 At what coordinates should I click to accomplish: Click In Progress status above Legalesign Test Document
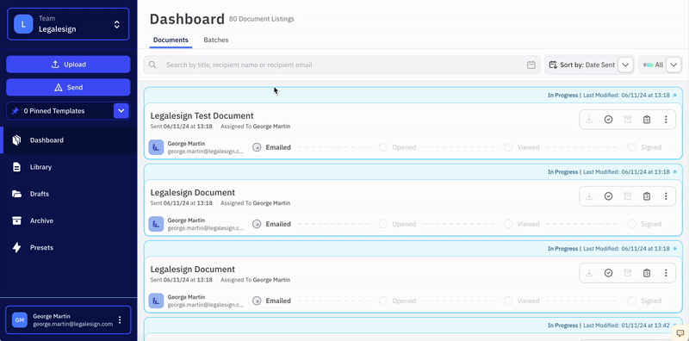coord(562,96)
